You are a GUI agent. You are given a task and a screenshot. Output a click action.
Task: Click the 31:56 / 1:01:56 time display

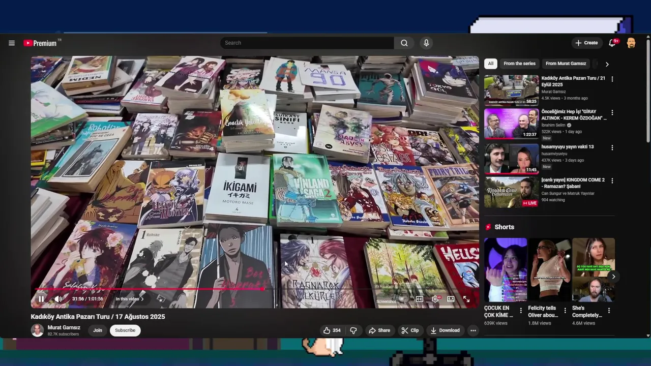coord(87,299)
